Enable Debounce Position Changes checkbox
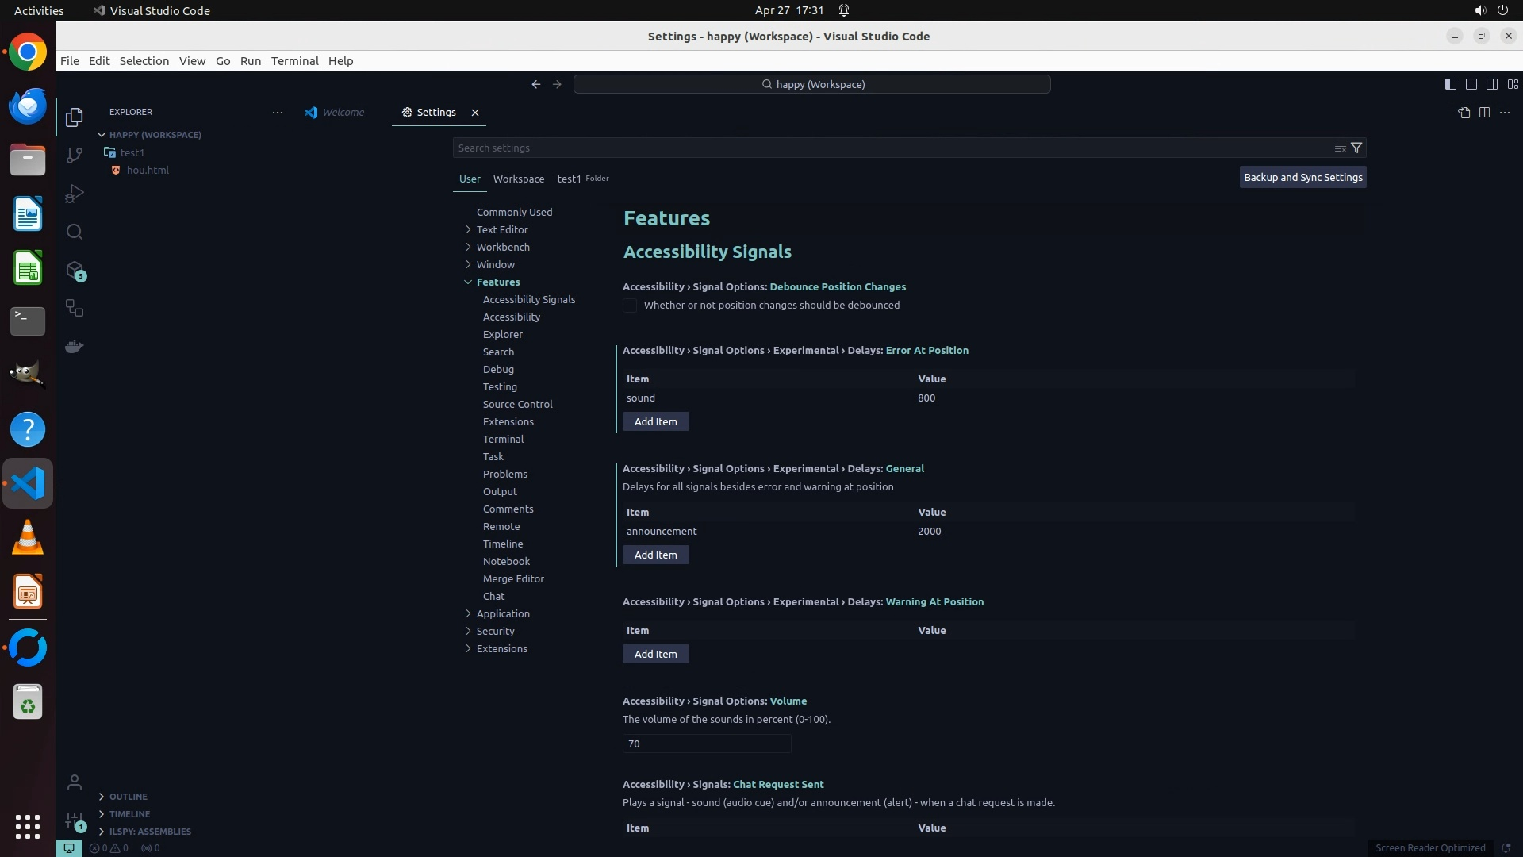 click(630, 306)
